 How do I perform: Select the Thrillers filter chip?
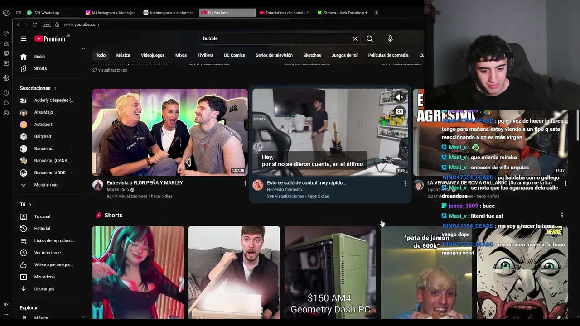click(x=205, y=55)
